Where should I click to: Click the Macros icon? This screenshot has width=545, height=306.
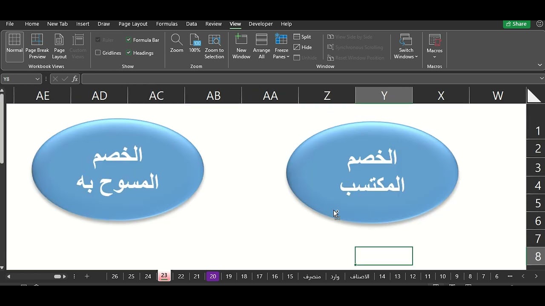[x=435, y=40]
